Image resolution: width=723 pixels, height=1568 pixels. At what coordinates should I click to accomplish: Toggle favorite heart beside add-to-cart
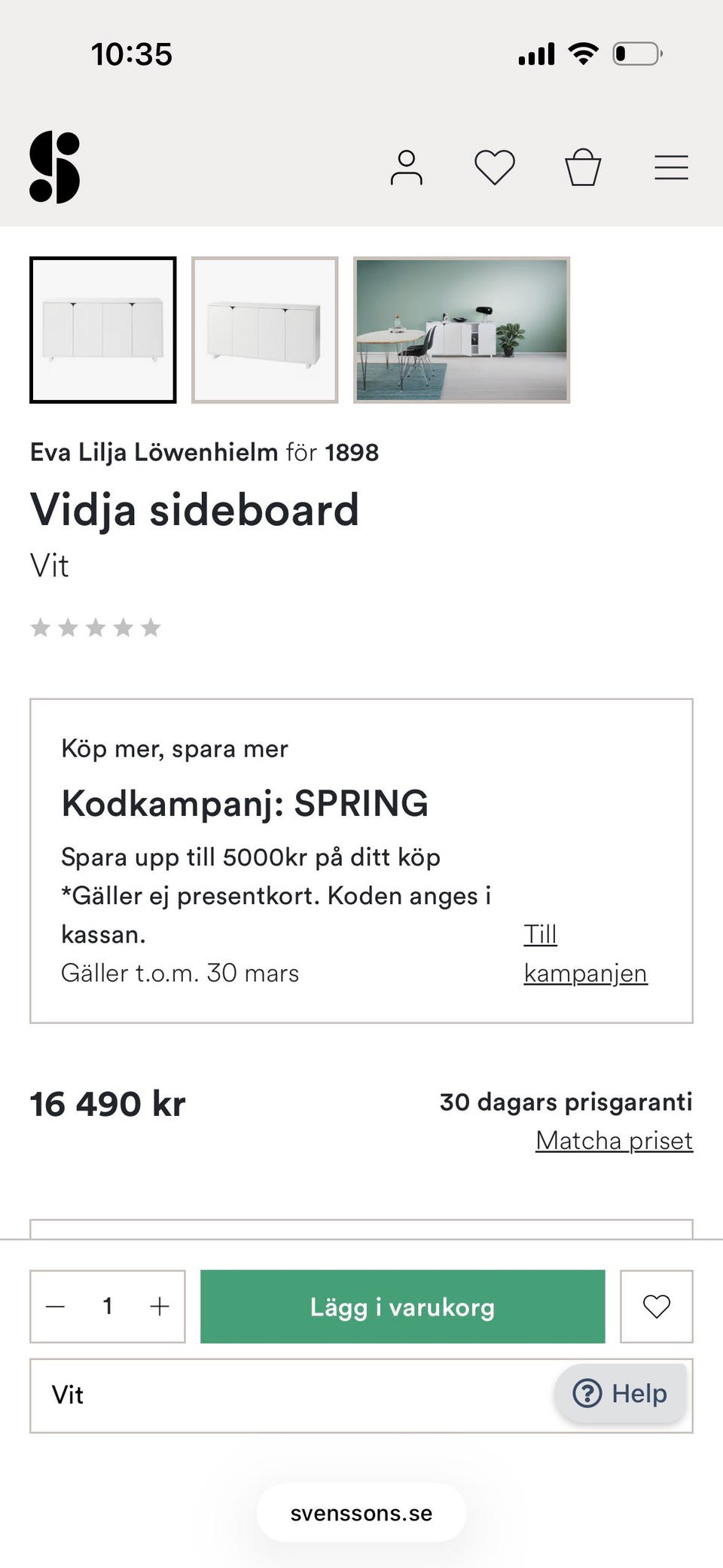tap(656, 1307)
